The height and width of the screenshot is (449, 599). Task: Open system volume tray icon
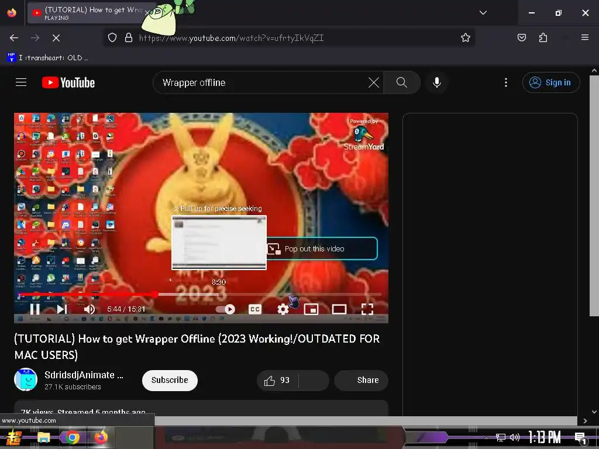pos(515,437)
